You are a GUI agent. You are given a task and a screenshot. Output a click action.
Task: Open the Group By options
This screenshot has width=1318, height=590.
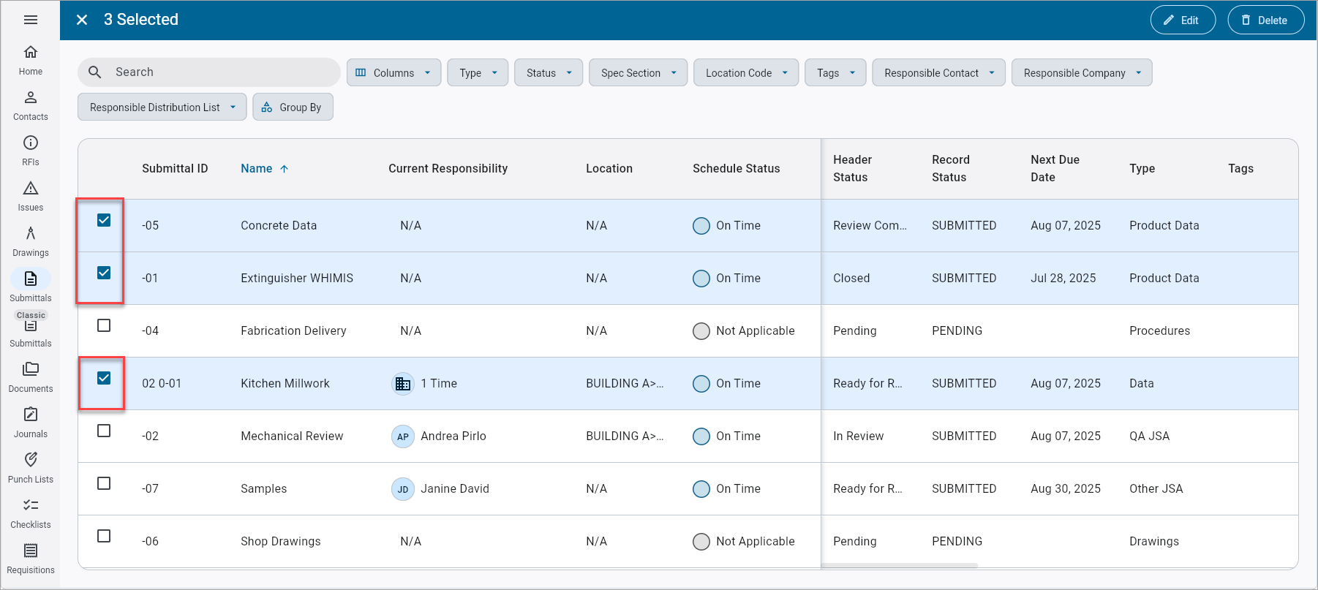[293, 107]
